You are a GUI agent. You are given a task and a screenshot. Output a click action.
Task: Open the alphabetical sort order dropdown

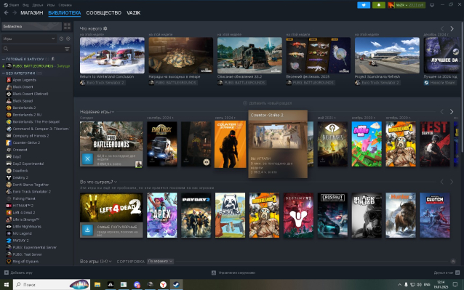click(160, 262)
